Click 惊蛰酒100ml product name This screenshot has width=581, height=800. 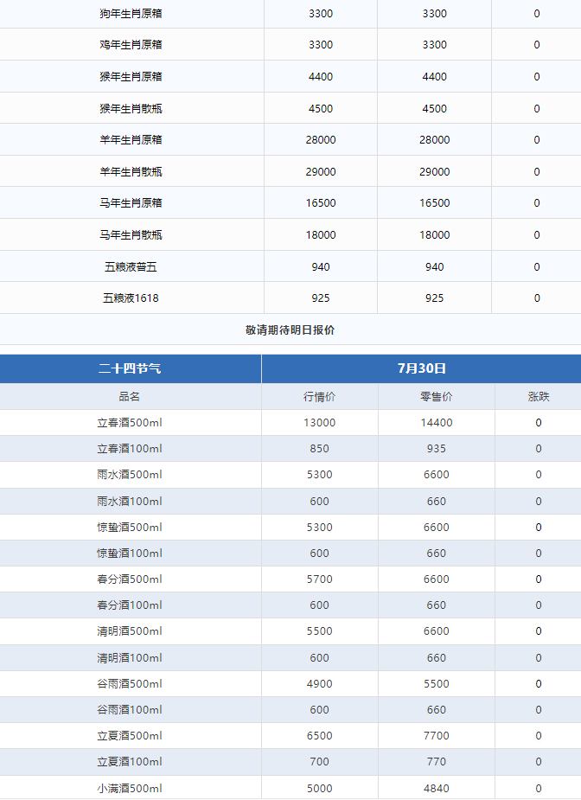click(130, 553)
